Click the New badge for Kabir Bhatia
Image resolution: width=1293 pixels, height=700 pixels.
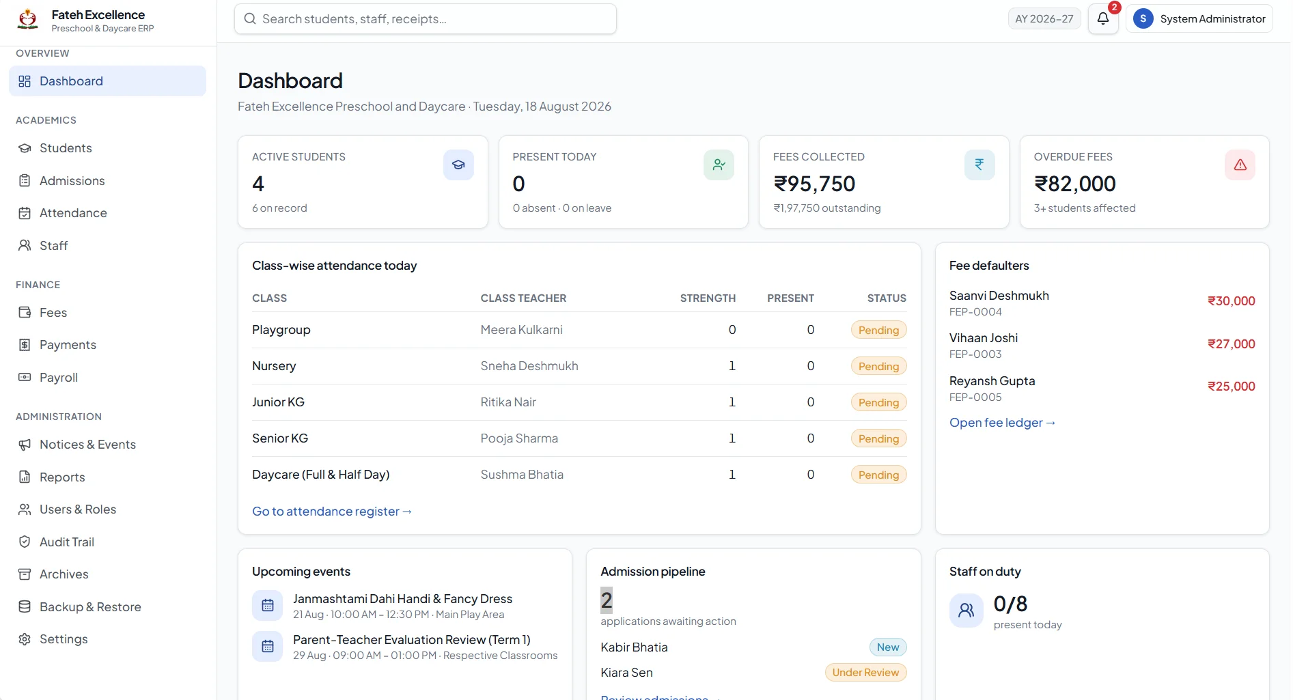[x=888, y=647]
